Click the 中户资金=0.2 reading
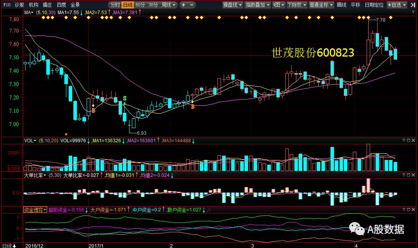Image resolution: width=418 pixels, height=248 pixels. 147,210
